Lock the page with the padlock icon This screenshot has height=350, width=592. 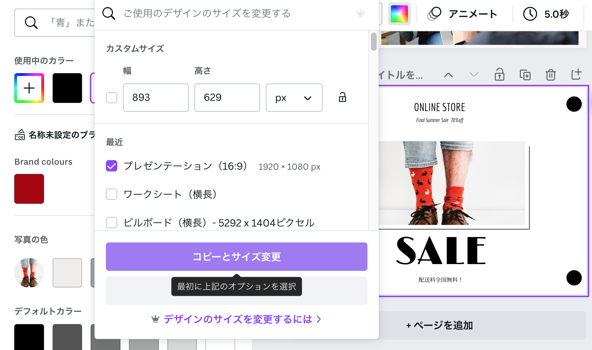coord(500,75)
